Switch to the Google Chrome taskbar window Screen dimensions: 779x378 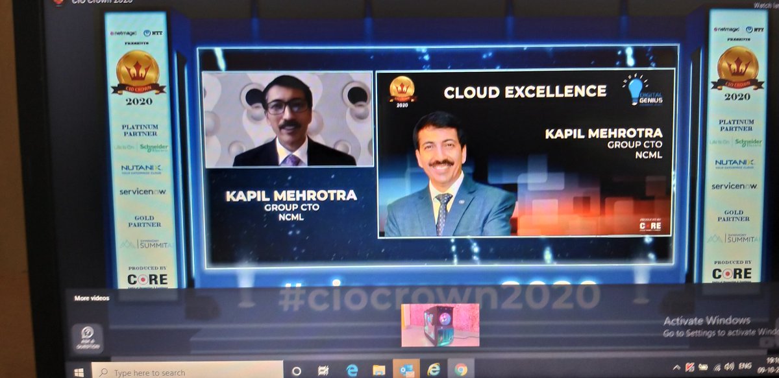461,370
